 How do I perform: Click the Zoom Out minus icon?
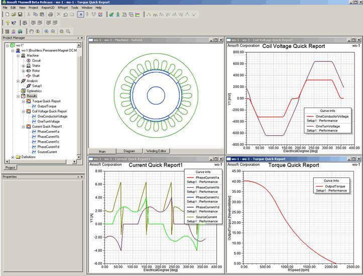(x=53, y=31)
